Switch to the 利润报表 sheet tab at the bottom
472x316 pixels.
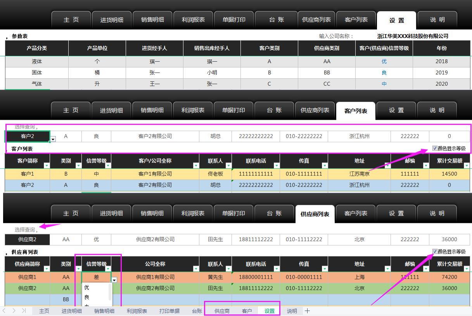(137, 311)
